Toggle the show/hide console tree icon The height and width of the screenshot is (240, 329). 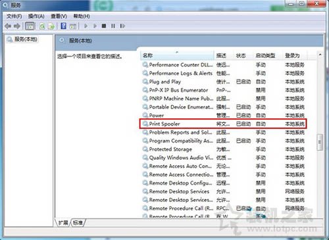[30, 26]
